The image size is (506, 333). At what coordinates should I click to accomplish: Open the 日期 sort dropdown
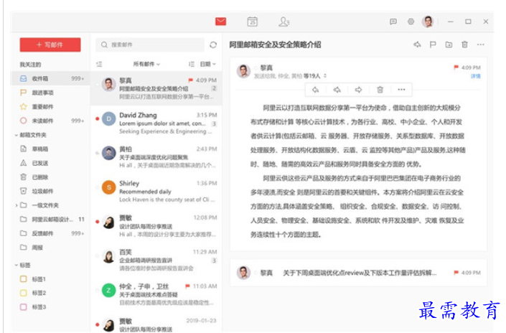point(208,64)
